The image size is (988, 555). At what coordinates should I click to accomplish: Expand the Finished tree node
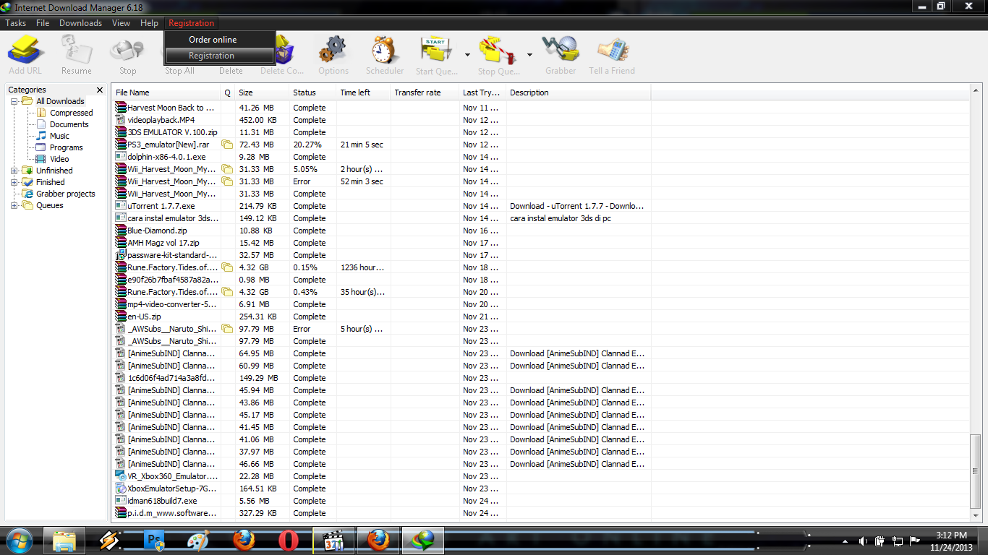[14, 182]
